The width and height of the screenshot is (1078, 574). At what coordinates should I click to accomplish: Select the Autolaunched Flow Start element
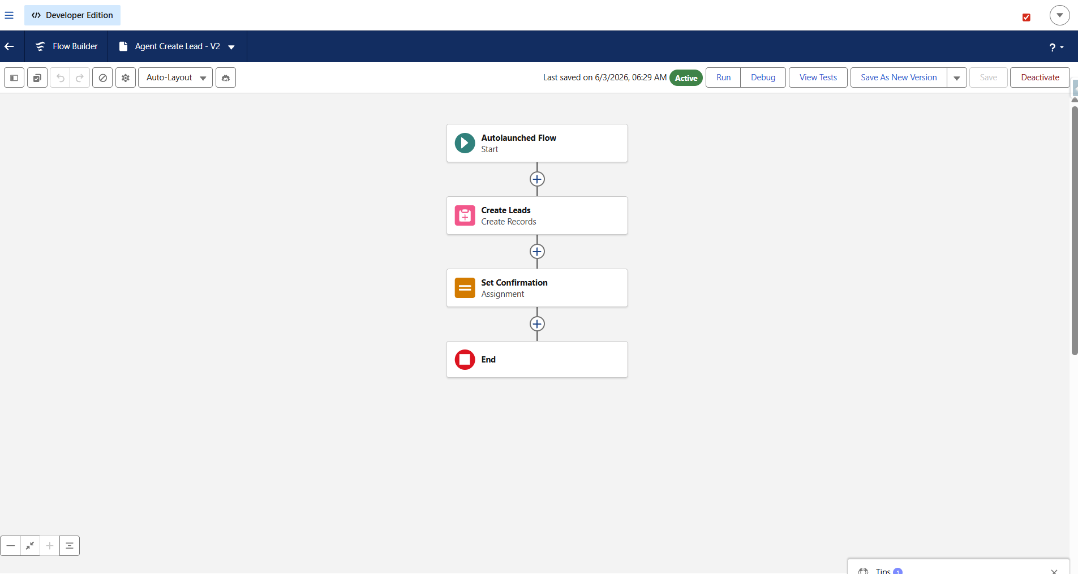click(537, 143)
